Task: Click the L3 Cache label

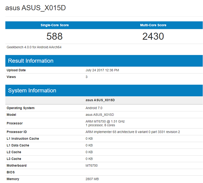Action: (14, 159)
